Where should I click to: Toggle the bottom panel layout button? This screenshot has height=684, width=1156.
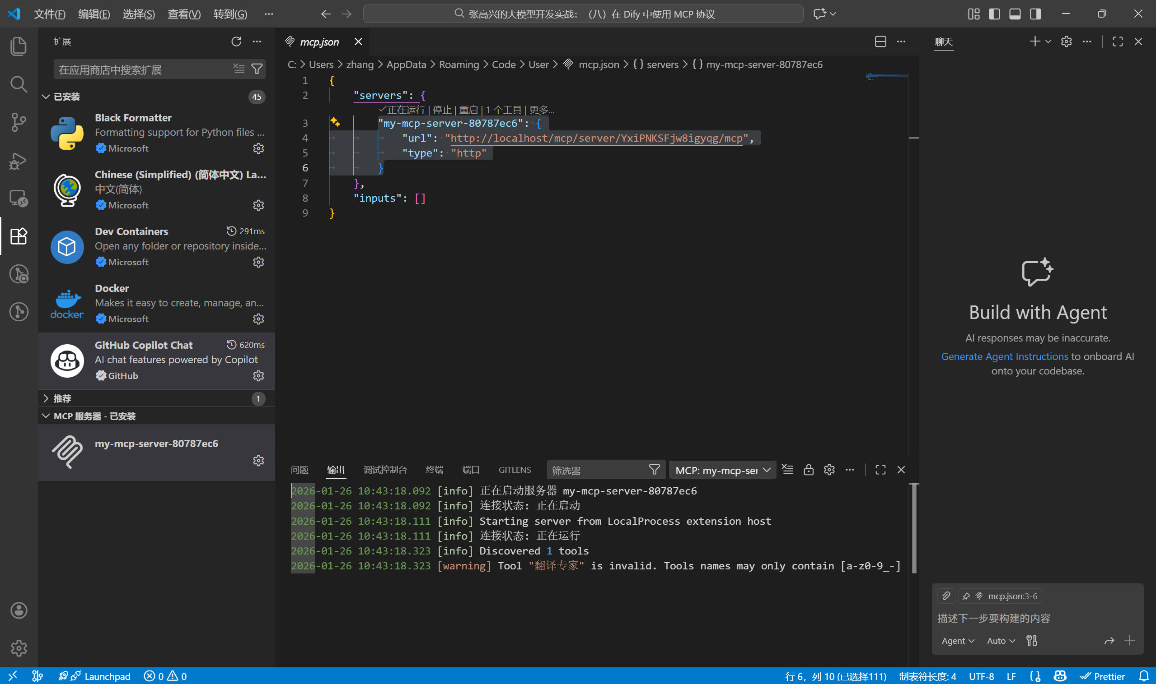pyautogui.click(x=1015, y=14)
